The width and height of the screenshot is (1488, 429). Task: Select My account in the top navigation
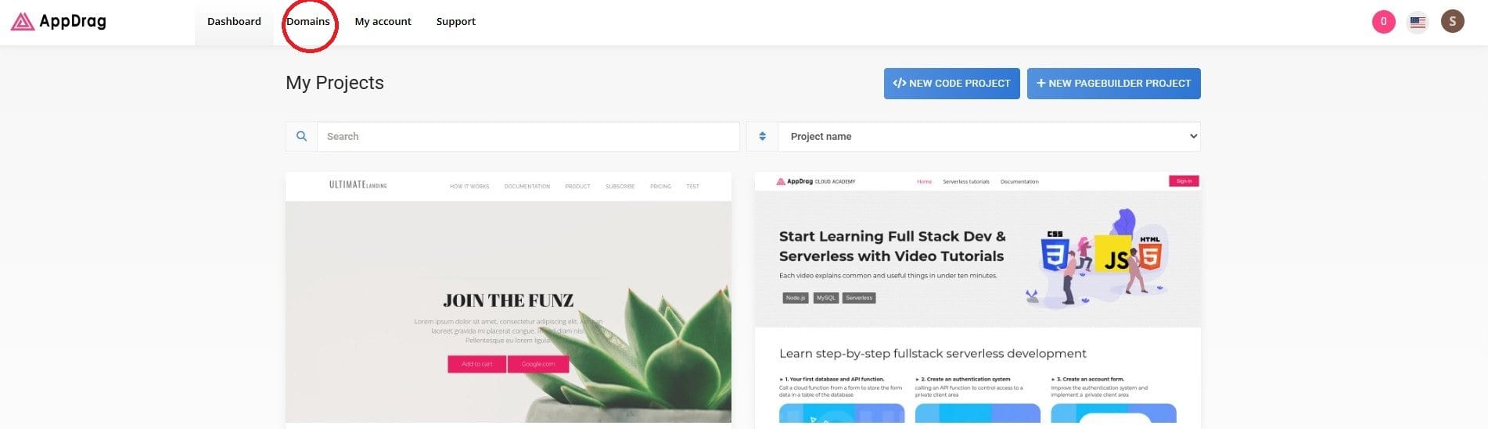pos(383,22)
